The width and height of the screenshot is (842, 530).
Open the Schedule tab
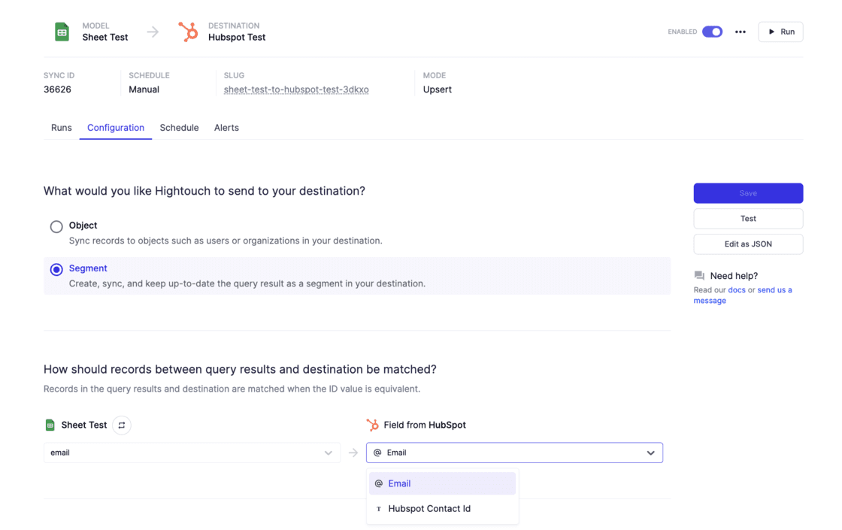pos(179,127)
